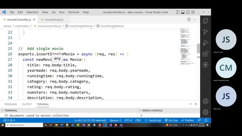
Task: Open the Task View icon on taskbar
Action: coord(51,125)
